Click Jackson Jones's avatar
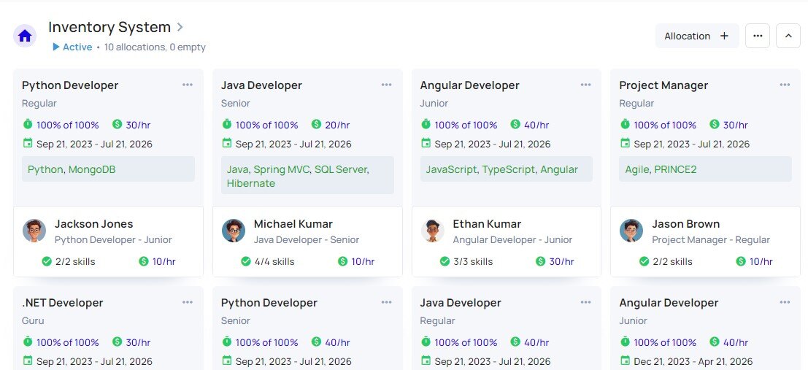 34,231
